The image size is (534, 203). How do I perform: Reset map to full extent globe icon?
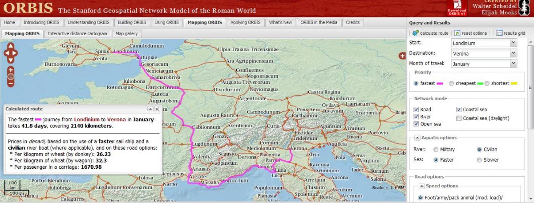point(11,76)
